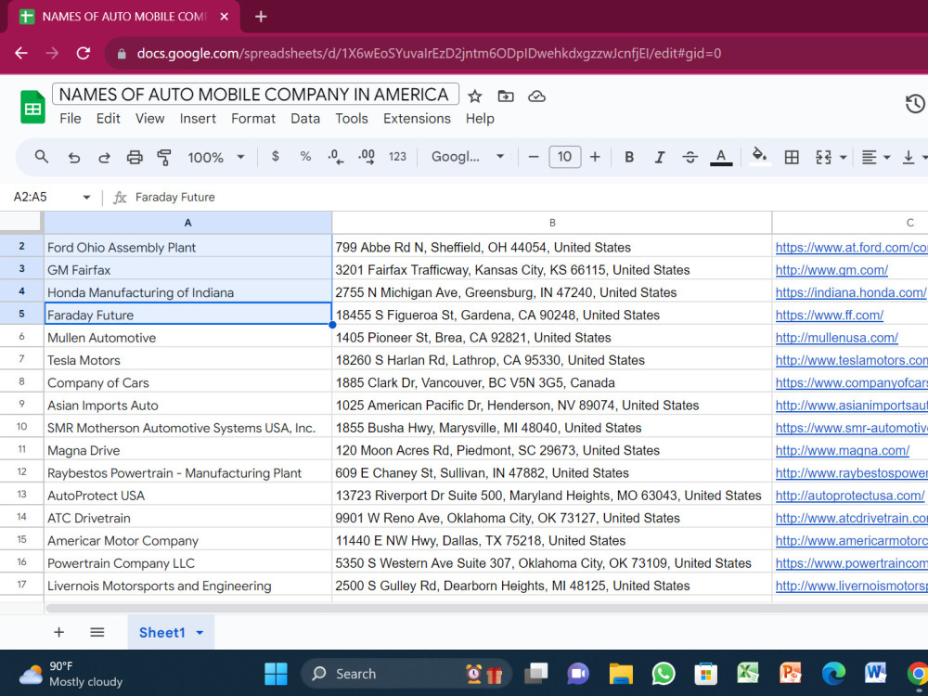Open the http://www.gm.com/ link
928x696 pixels.
831,270
